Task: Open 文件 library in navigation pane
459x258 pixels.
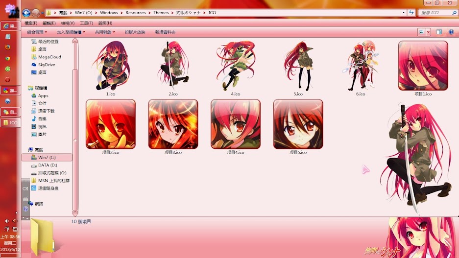Action: [x=39, y=103]
